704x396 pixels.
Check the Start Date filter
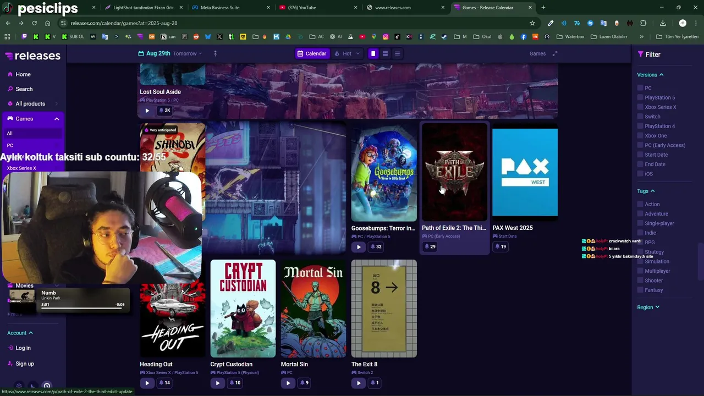(x=640, y=155)
